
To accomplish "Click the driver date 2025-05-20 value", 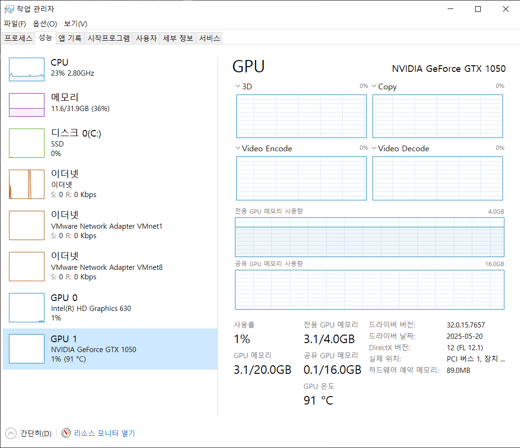I will pyautogui.click(x=465, y=336).
